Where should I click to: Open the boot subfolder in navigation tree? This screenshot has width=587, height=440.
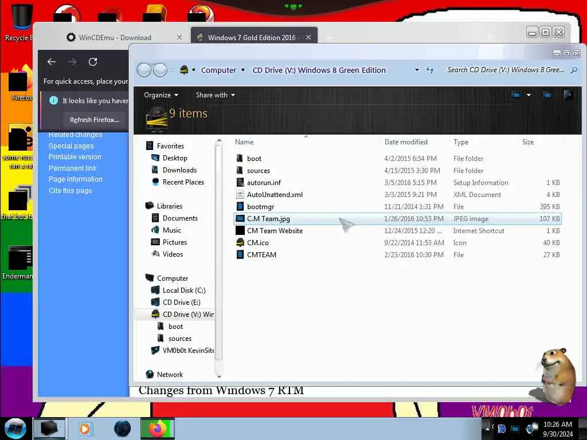point(175,326)
